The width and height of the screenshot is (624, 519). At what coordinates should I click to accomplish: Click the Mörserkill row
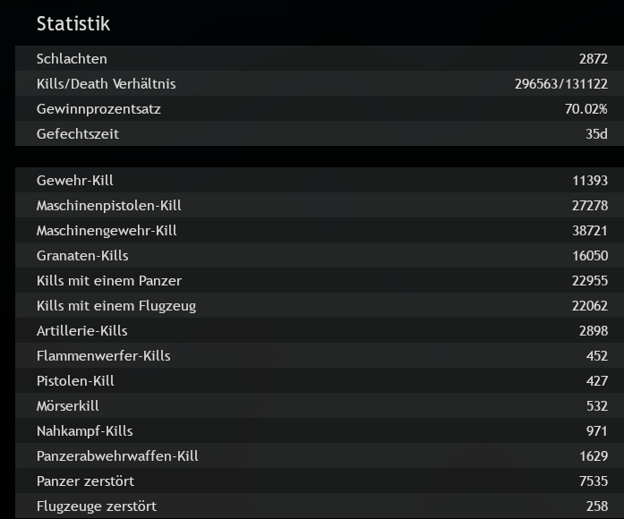click(320, 405)
